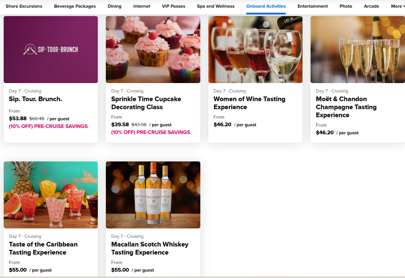Open VIP Passes tab
The image size is (405, 278).
pyautogui.click(x=174, y=6)
